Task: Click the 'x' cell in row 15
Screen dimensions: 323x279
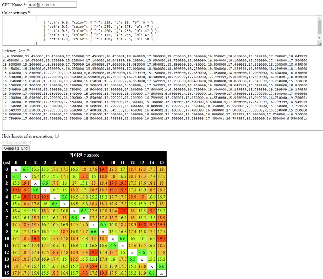Action: tap(161, 273)
